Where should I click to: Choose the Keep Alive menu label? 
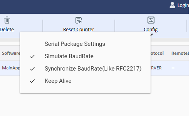[58, 81]
